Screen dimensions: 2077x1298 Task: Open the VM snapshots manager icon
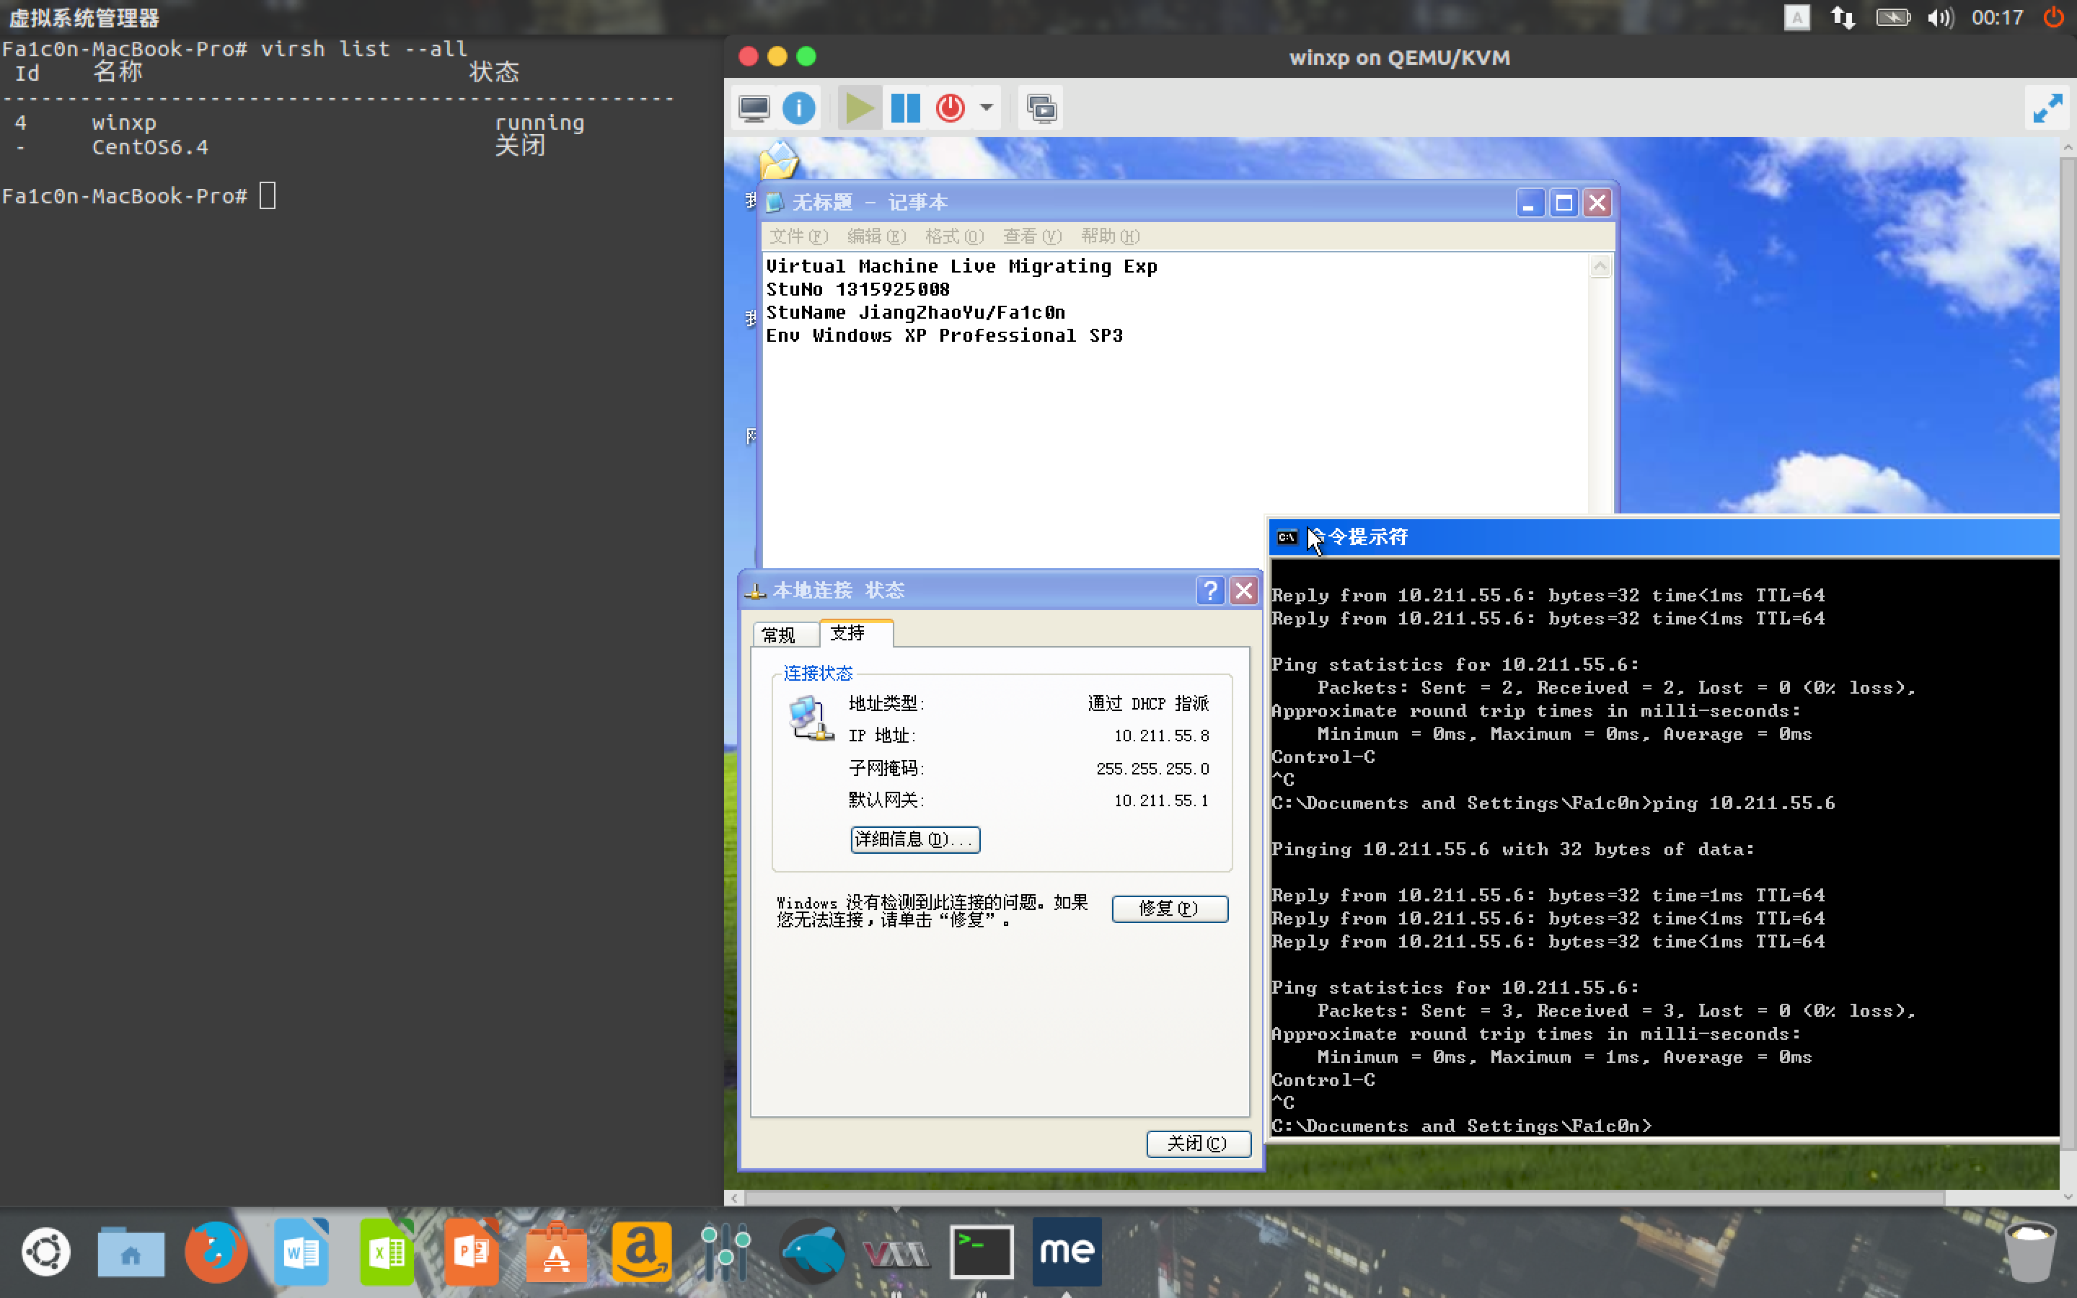click(1041, 108)
